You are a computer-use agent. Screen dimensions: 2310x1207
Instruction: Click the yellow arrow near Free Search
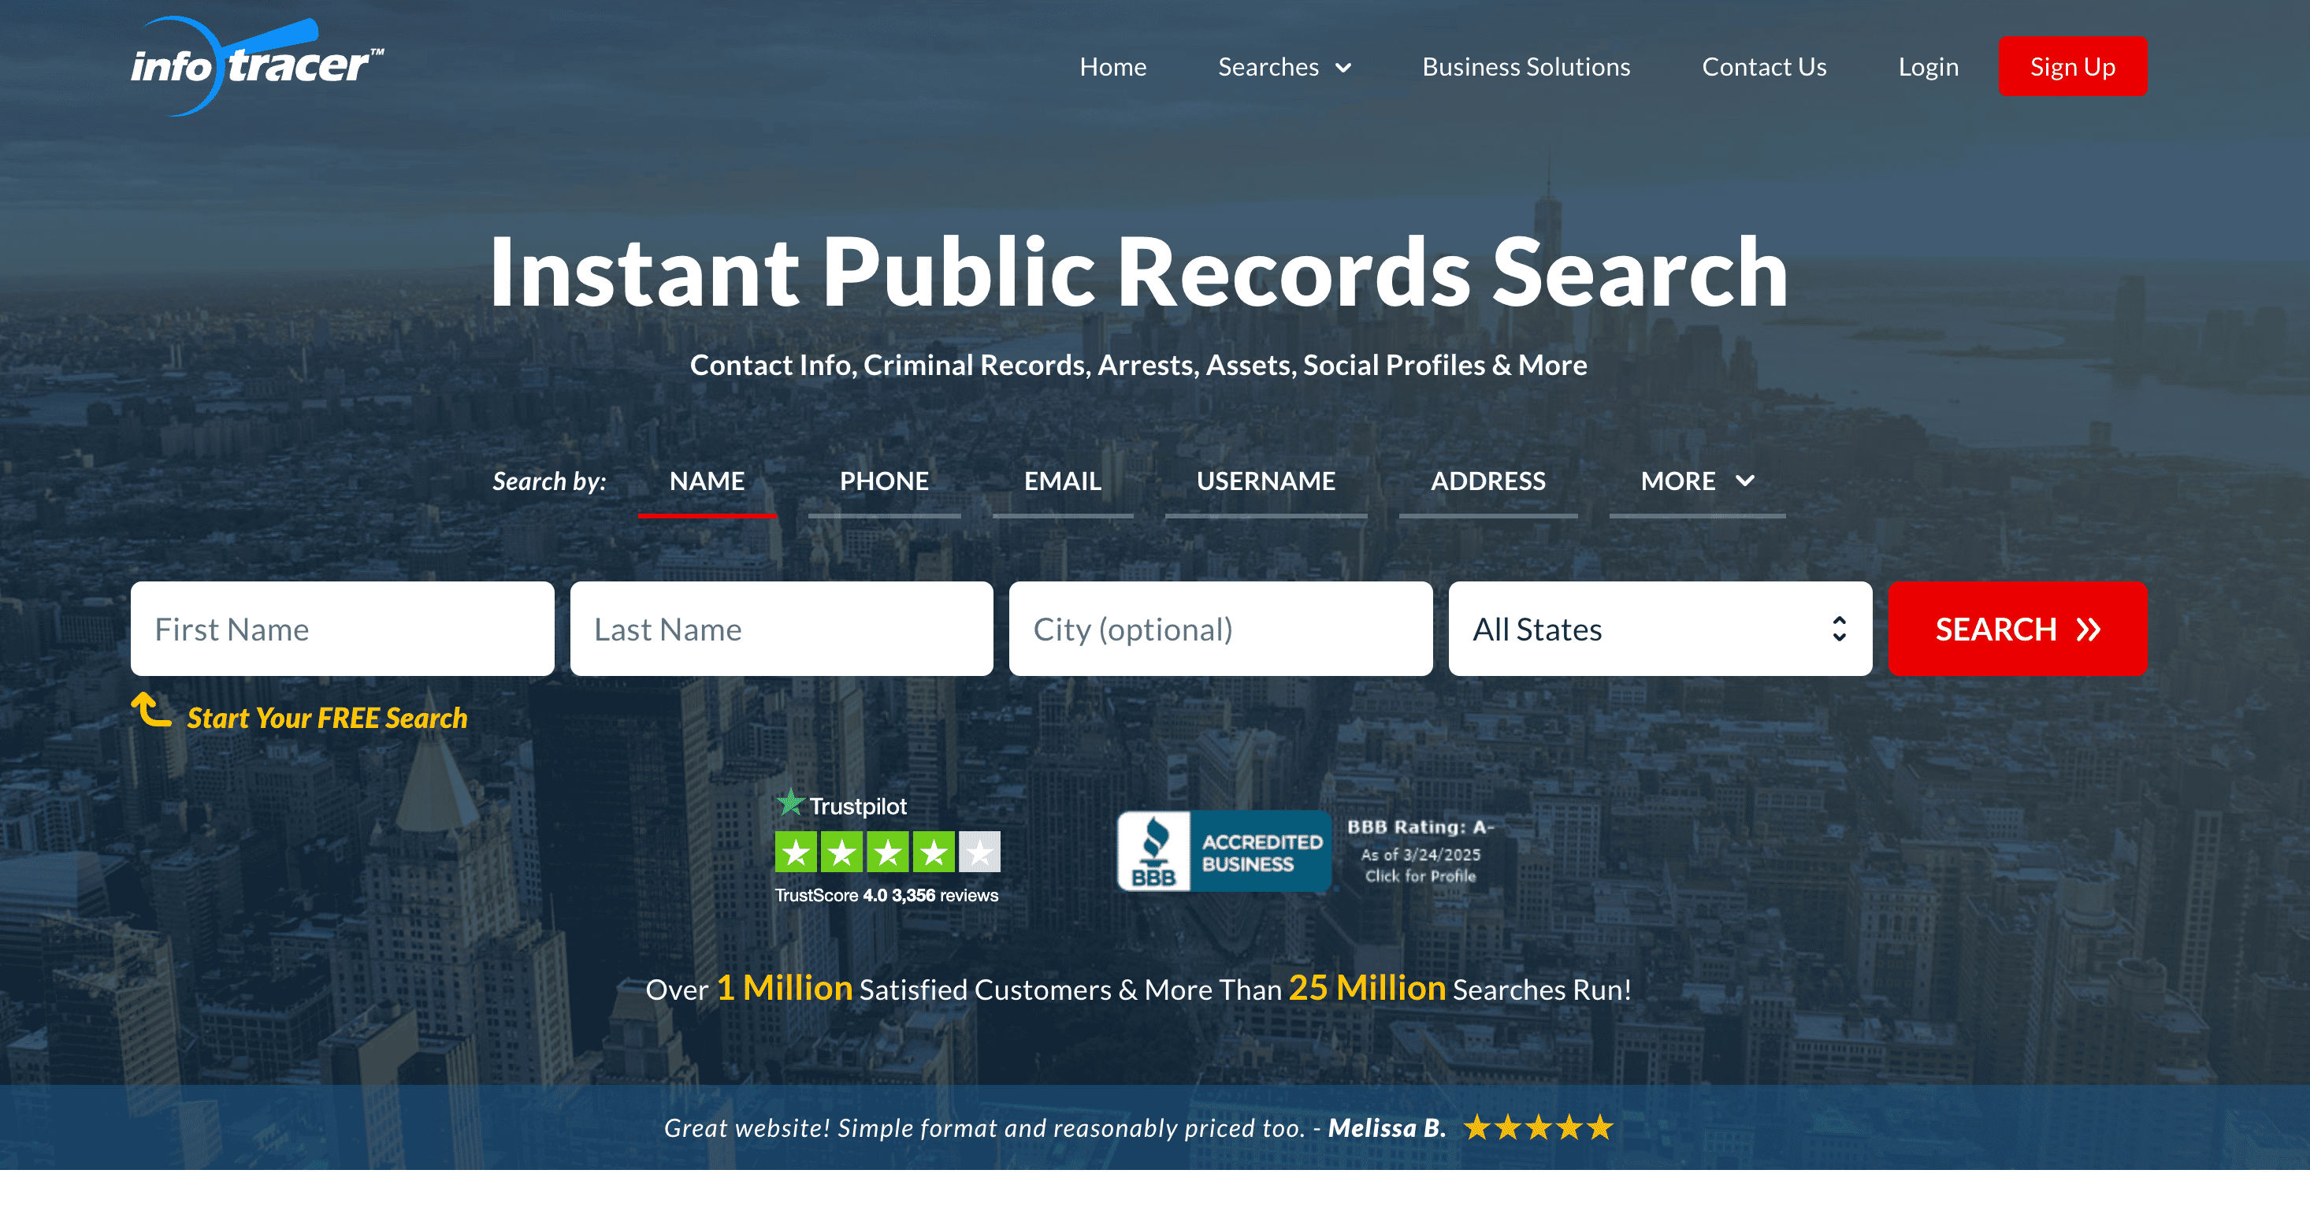150,710
